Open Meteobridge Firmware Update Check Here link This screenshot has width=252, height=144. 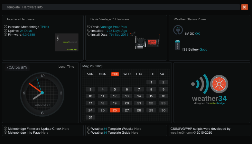(66, 129)
